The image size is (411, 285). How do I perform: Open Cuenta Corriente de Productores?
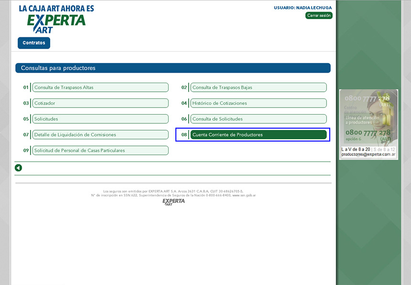point(259,134)
